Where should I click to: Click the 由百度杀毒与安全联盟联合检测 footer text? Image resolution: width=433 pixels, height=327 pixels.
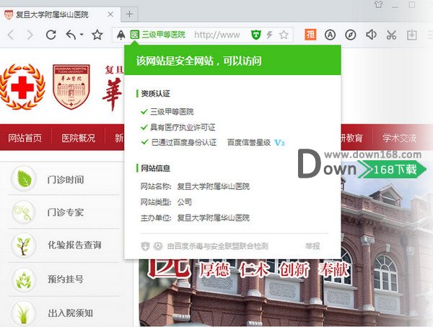[x=218, y=246]
